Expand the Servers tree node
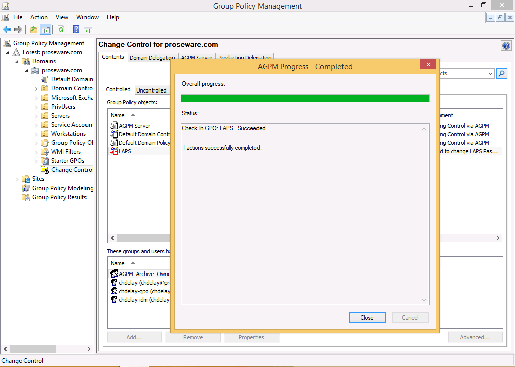Image resolution: width=515 pixels, height=367 pixels. click(x=36, y=116)
